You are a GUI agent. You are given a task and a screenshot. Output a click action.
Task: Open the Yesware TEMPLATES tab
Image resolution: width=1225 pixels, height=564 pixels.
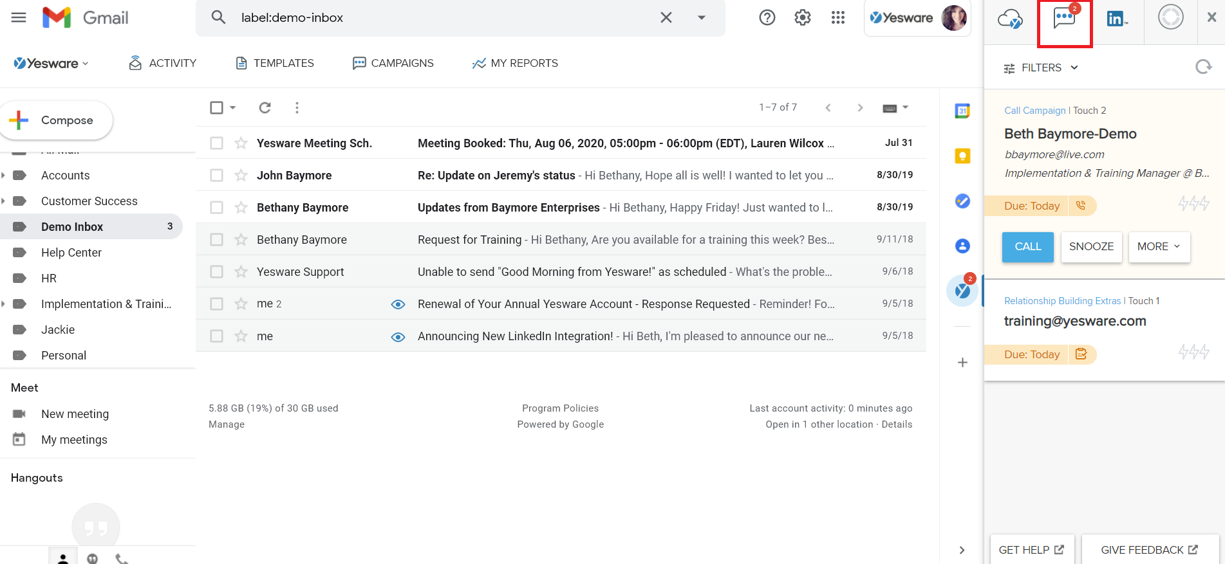pos(275,63)
